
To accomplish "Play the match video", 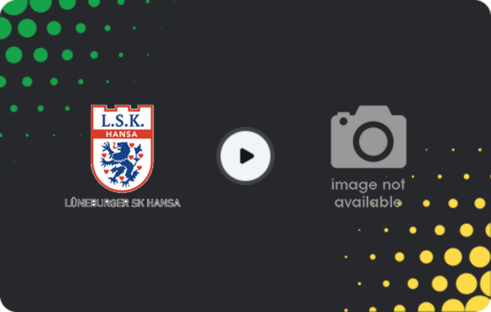I will pyautogui.click(x=245, y=156).
